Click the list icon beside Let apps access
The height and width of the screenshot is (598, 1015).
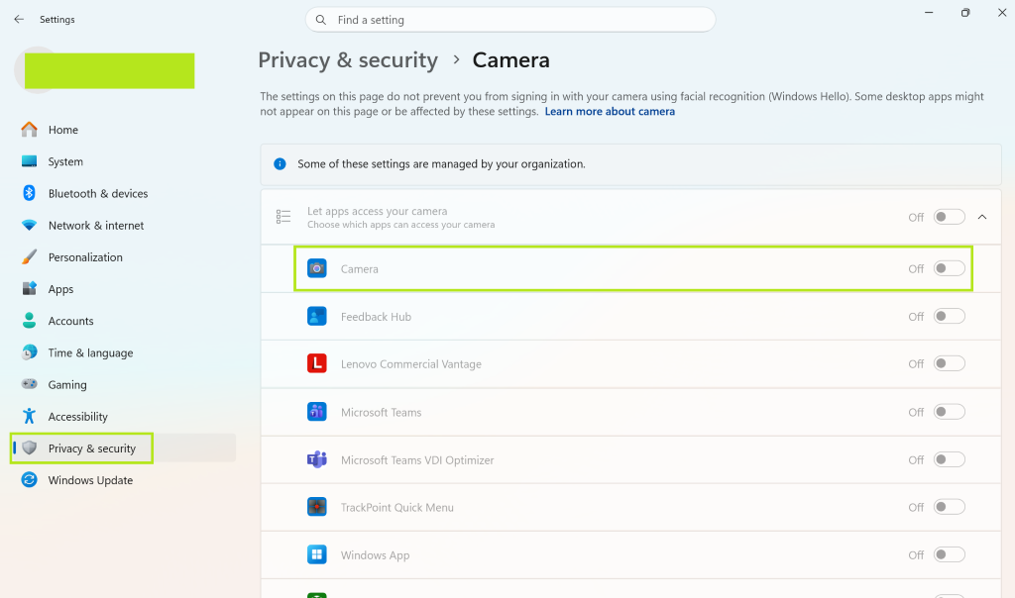tap(283, 217)
